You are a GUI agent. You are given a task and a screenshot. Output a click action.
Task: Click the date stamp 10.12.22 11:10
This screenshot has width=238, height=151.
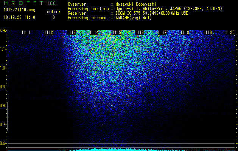[19, 17]
